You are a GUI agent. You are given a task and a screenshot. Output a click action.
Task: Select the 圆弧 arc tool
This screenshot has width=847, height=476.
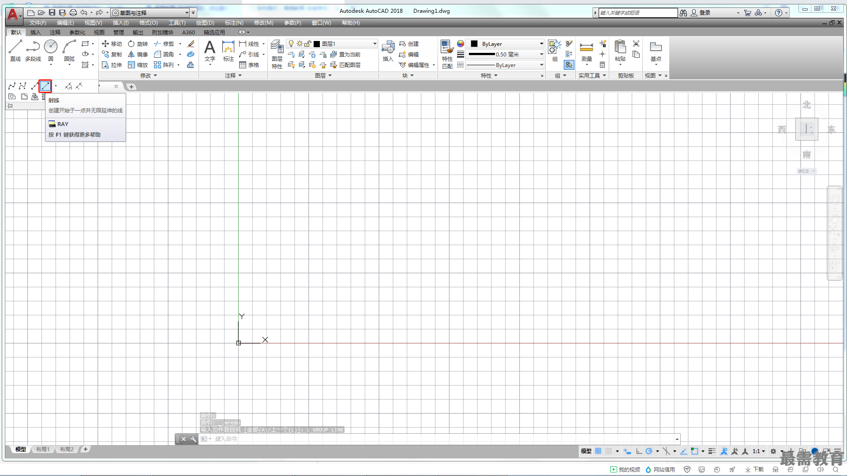(x=69, y=51)
